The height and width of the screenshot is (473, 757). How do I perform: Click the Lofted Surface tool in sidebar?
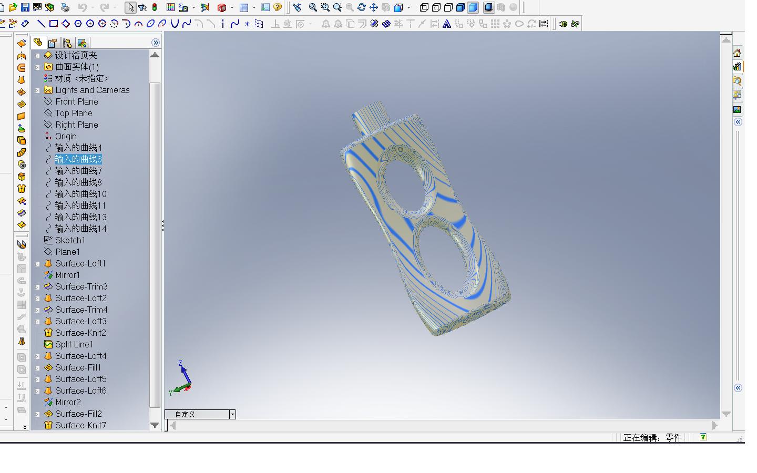pyautogui.click(x=22, y=80)
